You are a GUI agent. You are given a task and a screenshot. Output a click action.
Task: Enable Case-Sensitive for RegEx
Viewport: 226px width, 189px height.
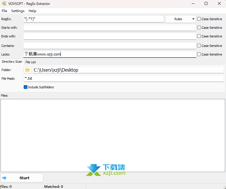[199, 19]
